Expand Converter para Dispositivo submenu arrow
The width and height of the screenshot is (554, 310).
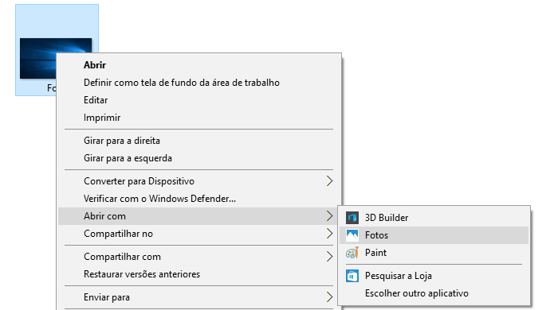[329, 181]
